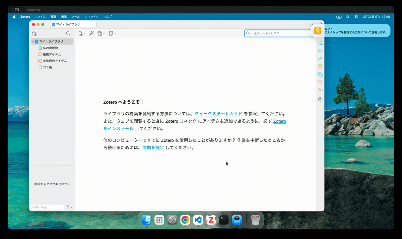402x239 pixels.
Task: Click the magic wand add-by-identifier icon
Action: [x=91, y=33]
